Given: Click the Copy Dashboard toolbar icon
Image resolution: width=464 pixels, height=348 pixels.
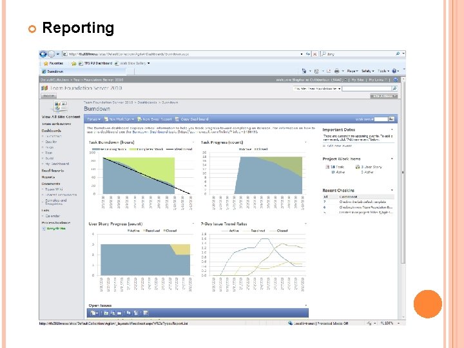Looking at the screenshot, I should click(177, 119).
